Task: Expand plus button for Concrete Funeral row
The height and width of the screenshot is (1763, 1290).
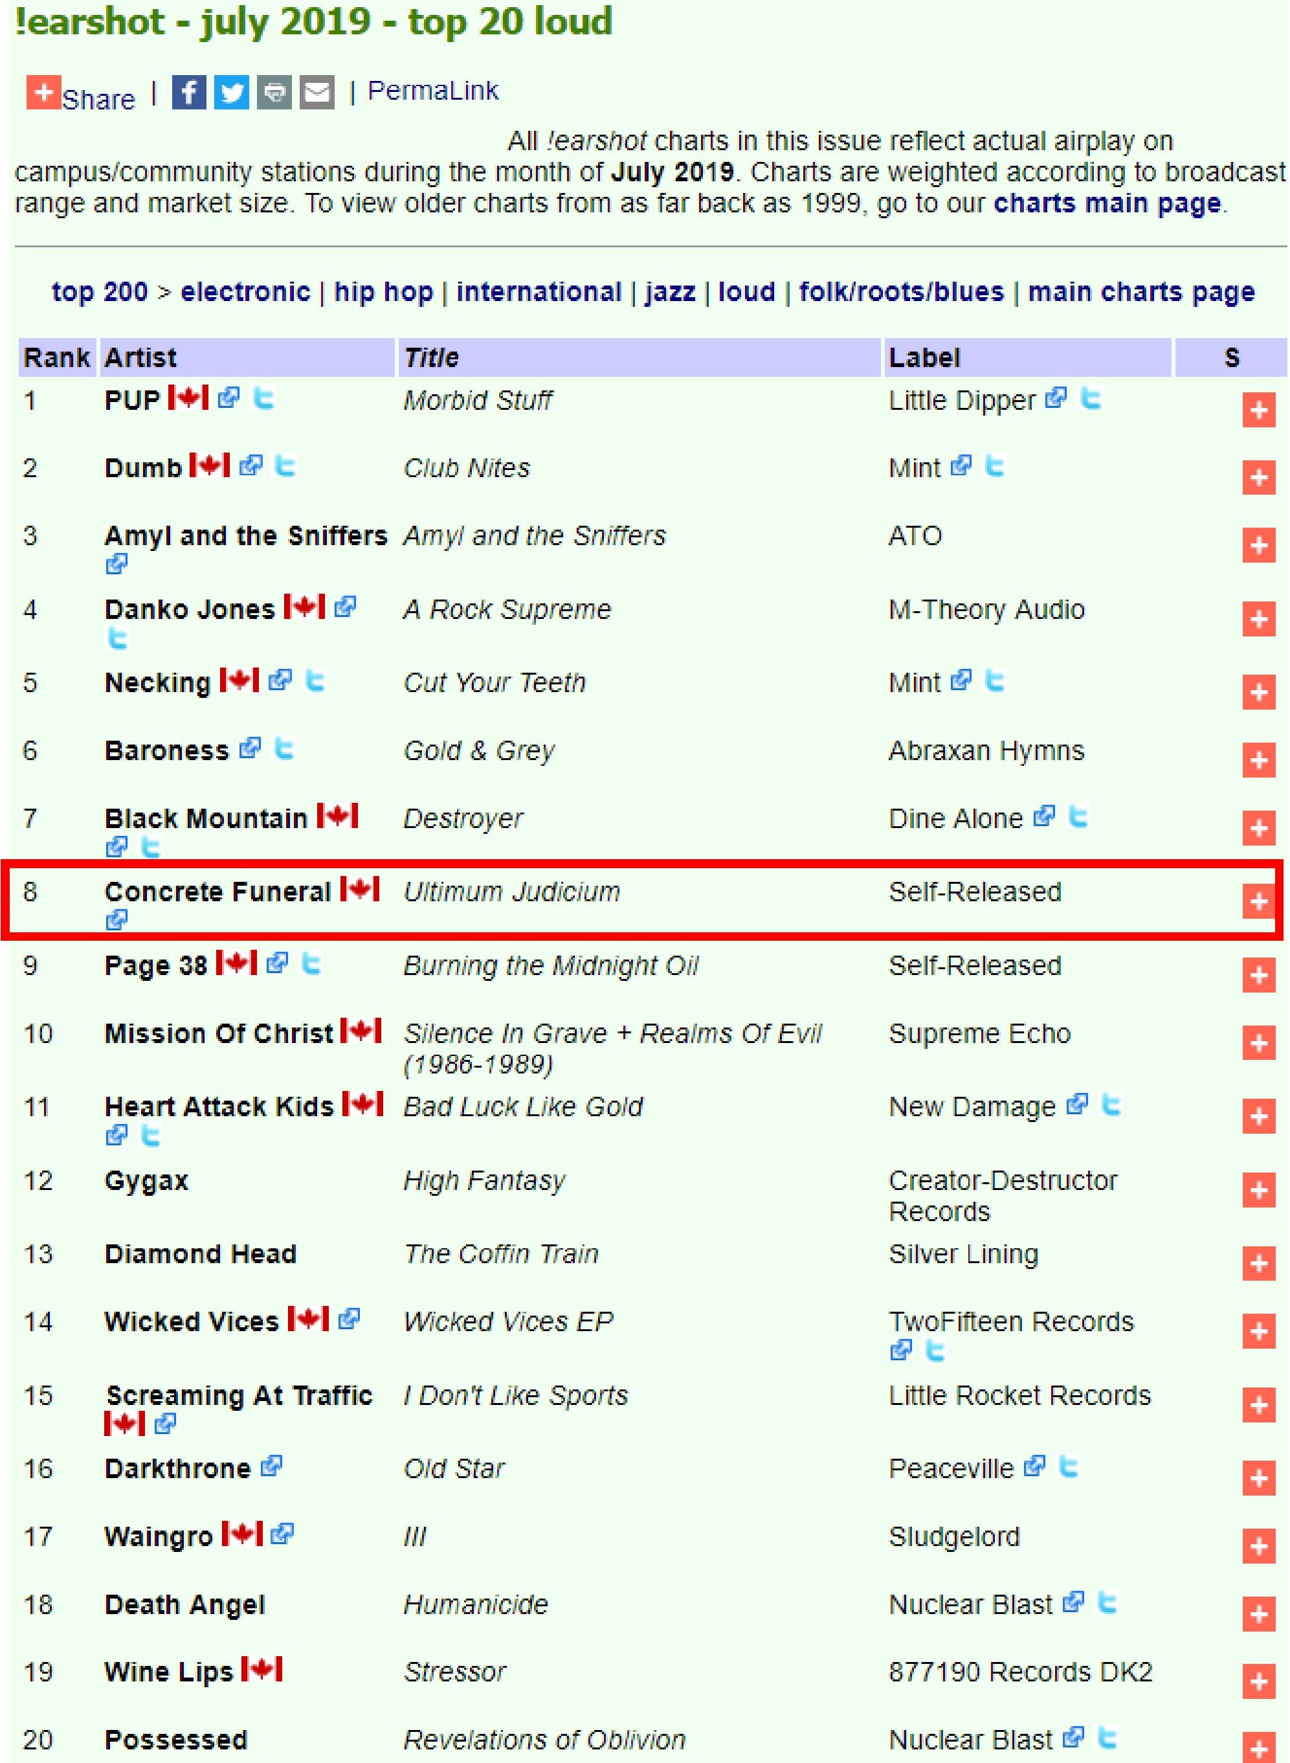Action: (1258, 901)
